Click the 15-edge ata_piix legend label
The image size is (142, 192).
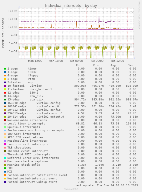point(25,100)
